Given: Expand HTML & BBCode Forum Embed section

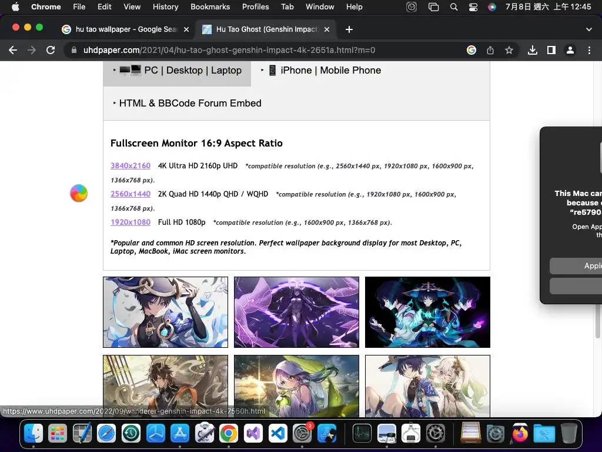Looking at the screenshot, I should (188, 103).
